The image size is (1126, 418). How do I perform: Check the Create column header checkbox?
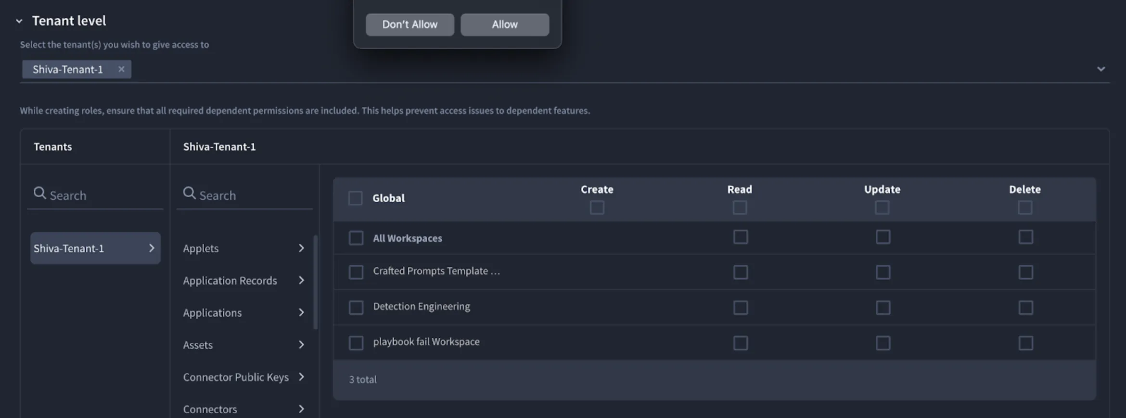click(x=597, y=208)
